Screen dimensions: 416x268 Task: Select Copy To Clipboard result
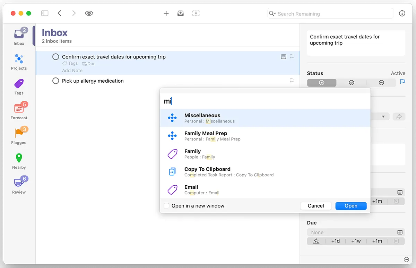coord(265,172)
